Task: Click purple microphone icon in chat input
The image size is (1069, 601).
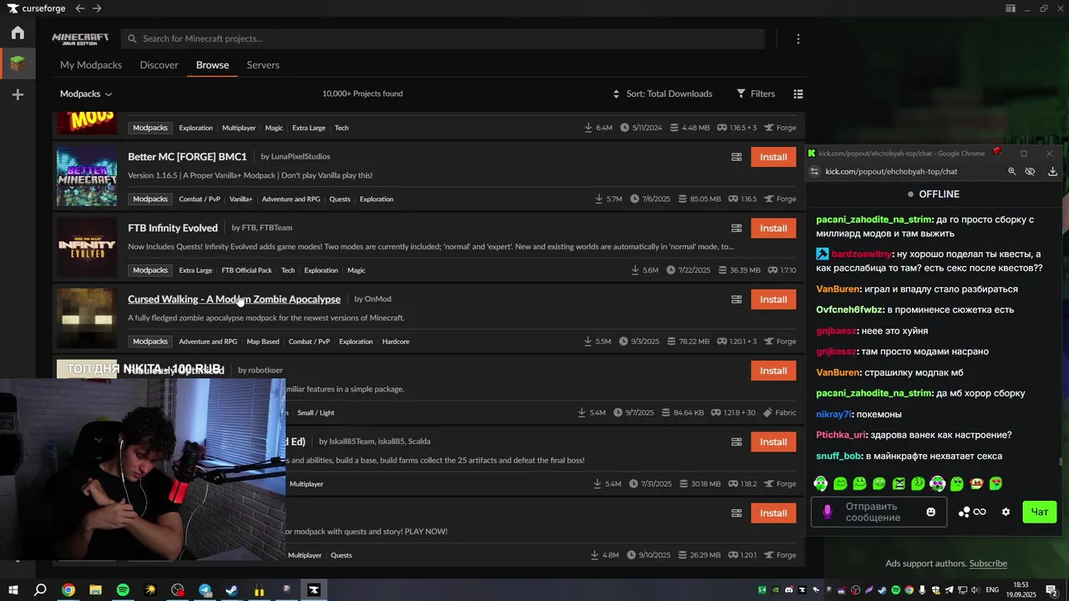Action: point(828,512)
